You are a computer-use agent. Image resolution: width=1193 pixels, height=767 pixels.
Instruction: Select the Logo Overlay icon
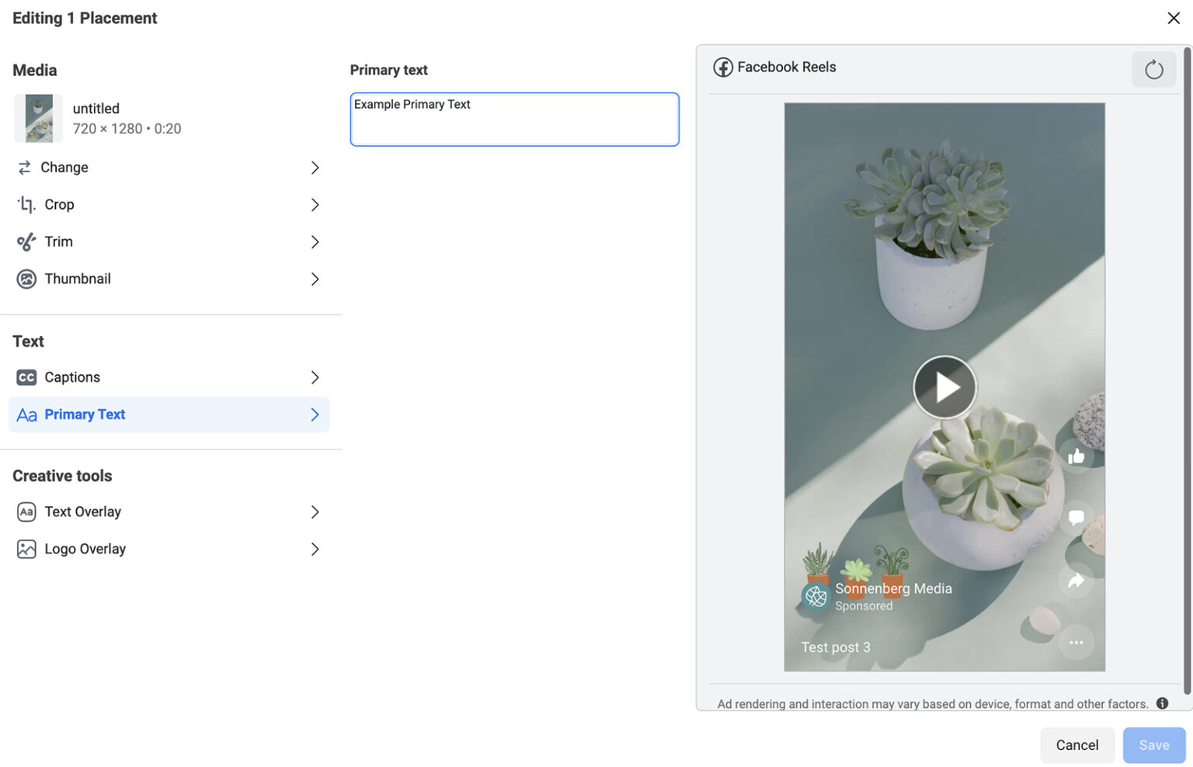[x=26, y=549]
